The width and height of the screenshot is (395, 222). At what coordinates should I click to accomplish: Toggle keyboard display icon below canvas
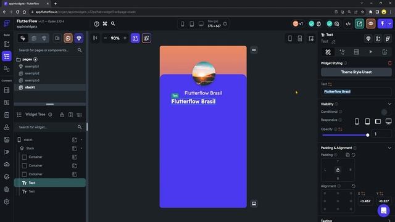click(254, 203)
